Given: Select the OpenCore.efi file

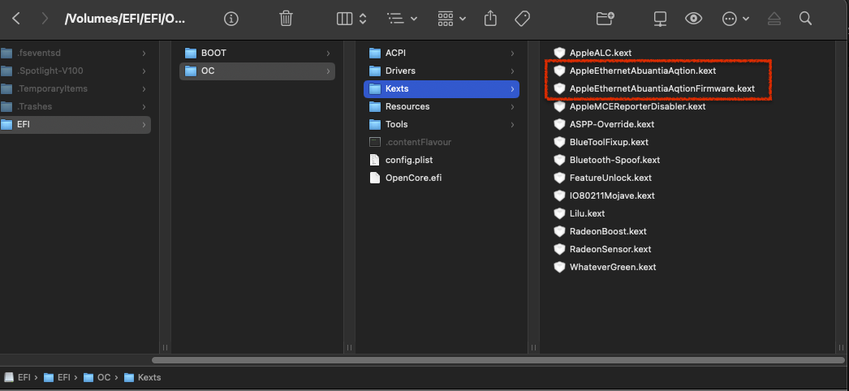Looking at the screenshot, I should point(442,178).
